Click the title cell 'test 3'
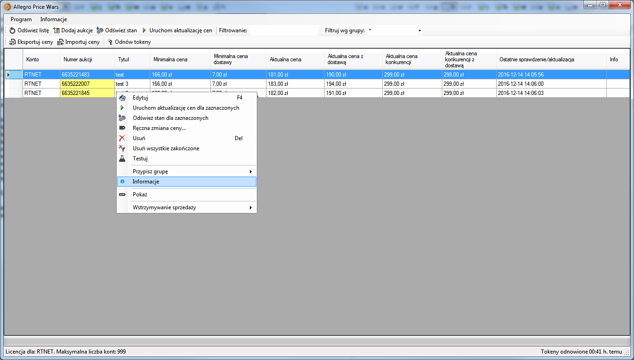 pyautogui.click(x=132, y=84)
